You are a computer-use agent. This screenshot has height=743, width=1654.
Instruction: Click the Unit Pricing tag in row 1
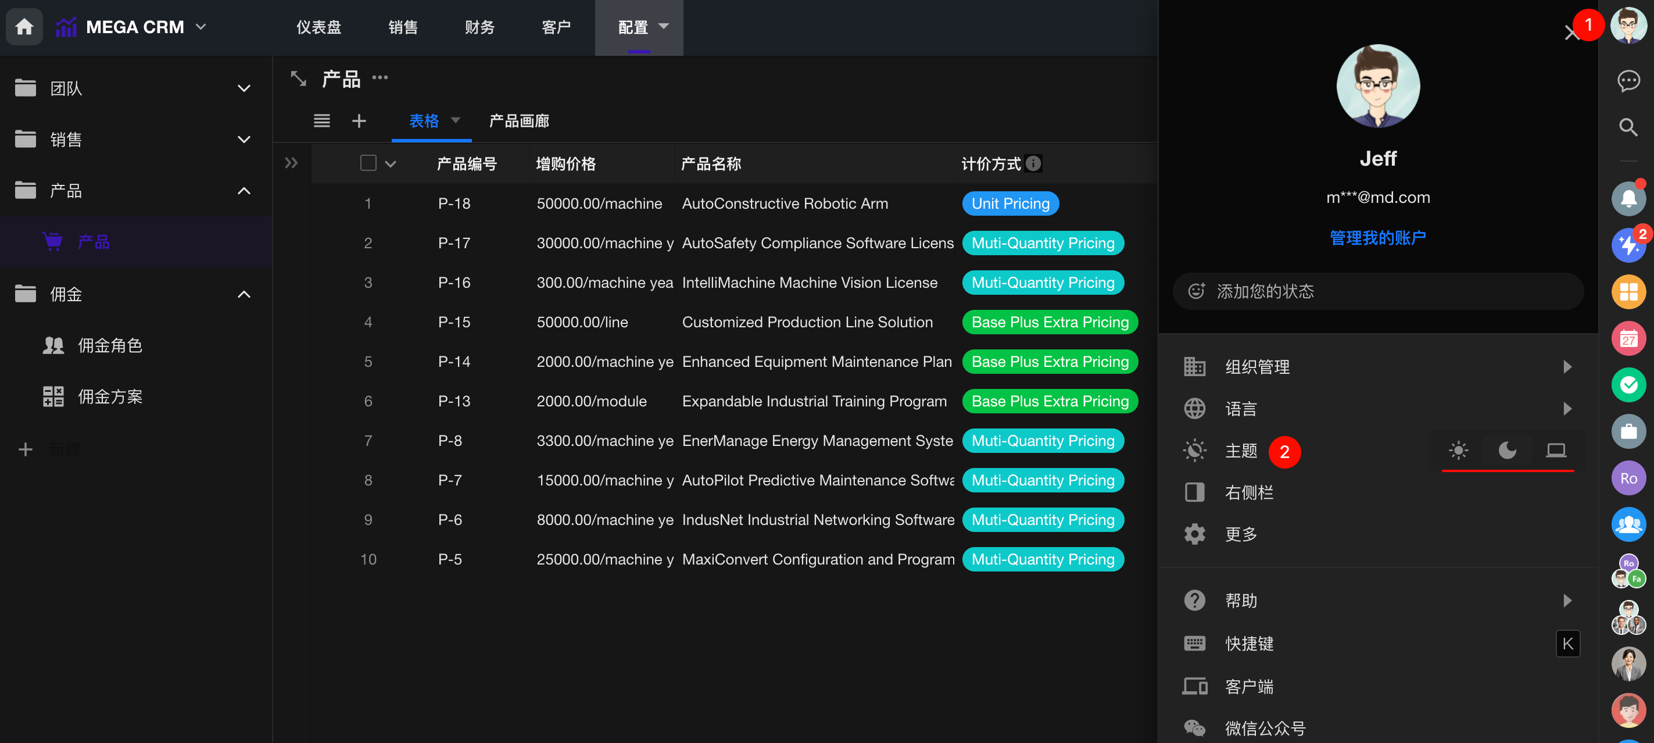point(1010,203)
